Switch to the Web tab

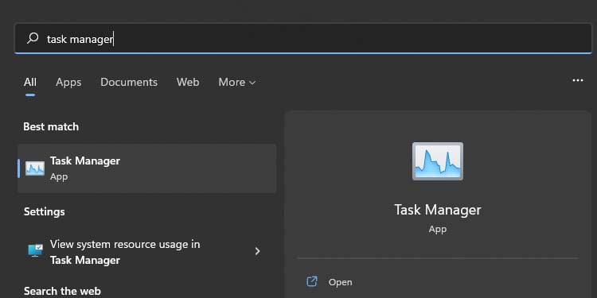pos(188,82)
